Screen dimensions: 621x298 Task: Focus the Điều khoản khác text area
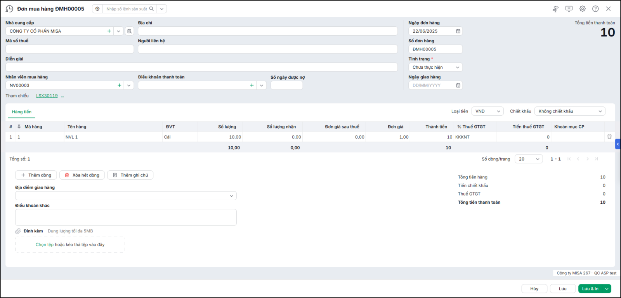tap(126, 217)
